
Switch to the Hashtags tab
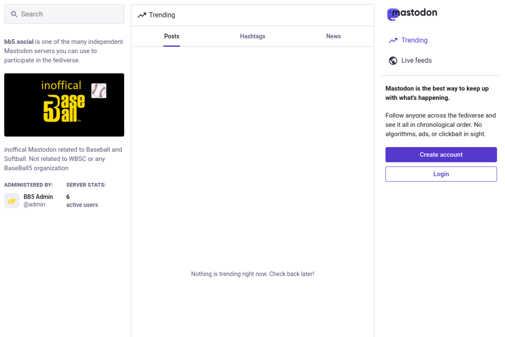[252, 36]
